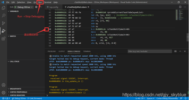Click line 46 dsb sy instruction
The width and height of the screenshot is (189, 100).
[94, 23]
